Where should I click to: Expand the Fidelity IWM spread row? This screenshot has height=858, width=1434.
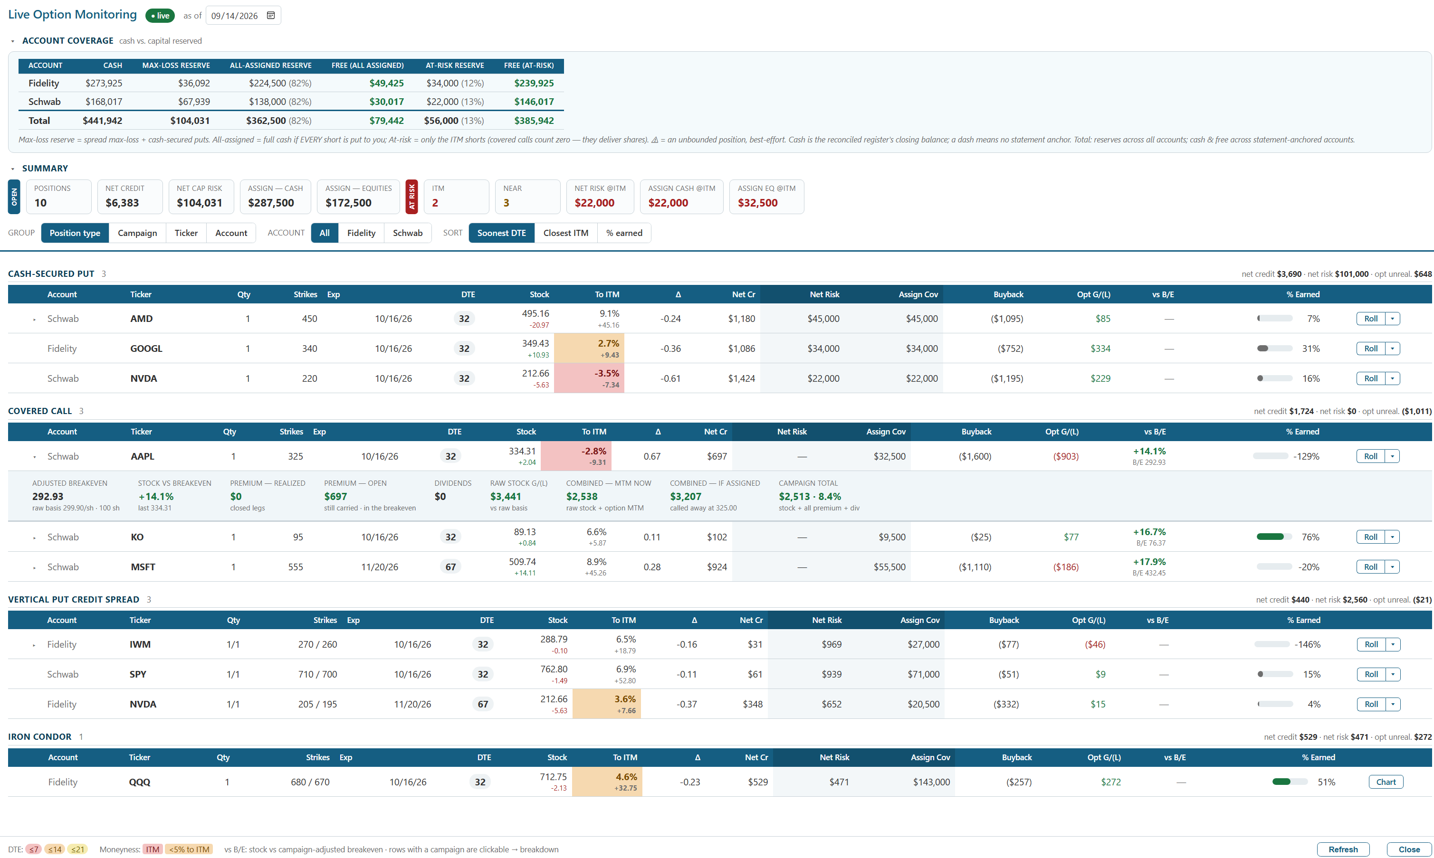[35, 645]
